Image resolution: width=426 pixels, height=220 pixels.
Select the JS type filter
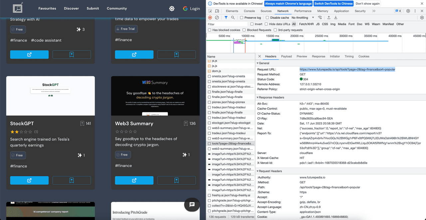coord(318,24)
